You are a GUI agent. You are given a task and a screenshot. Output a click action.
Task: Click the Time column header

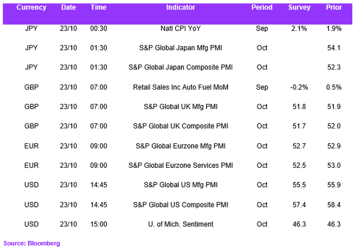[99, 7]
